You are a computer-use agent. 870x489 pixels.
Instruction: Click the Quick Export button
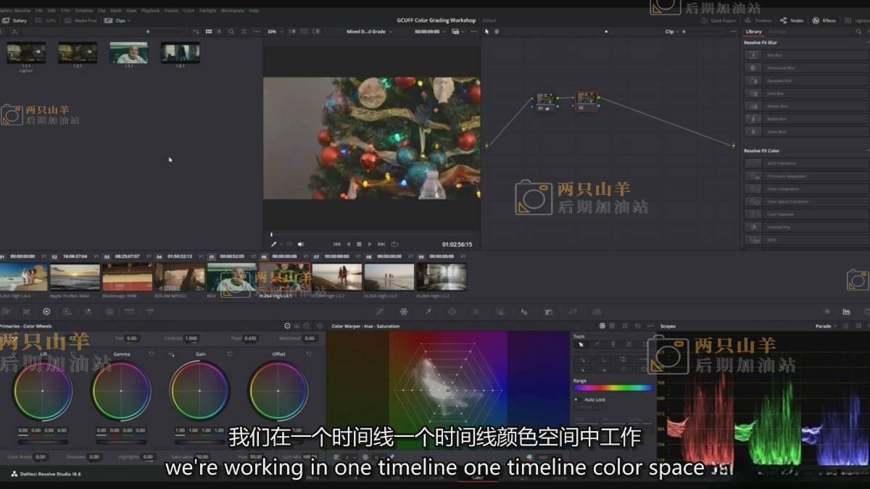(x=718, y=20)
